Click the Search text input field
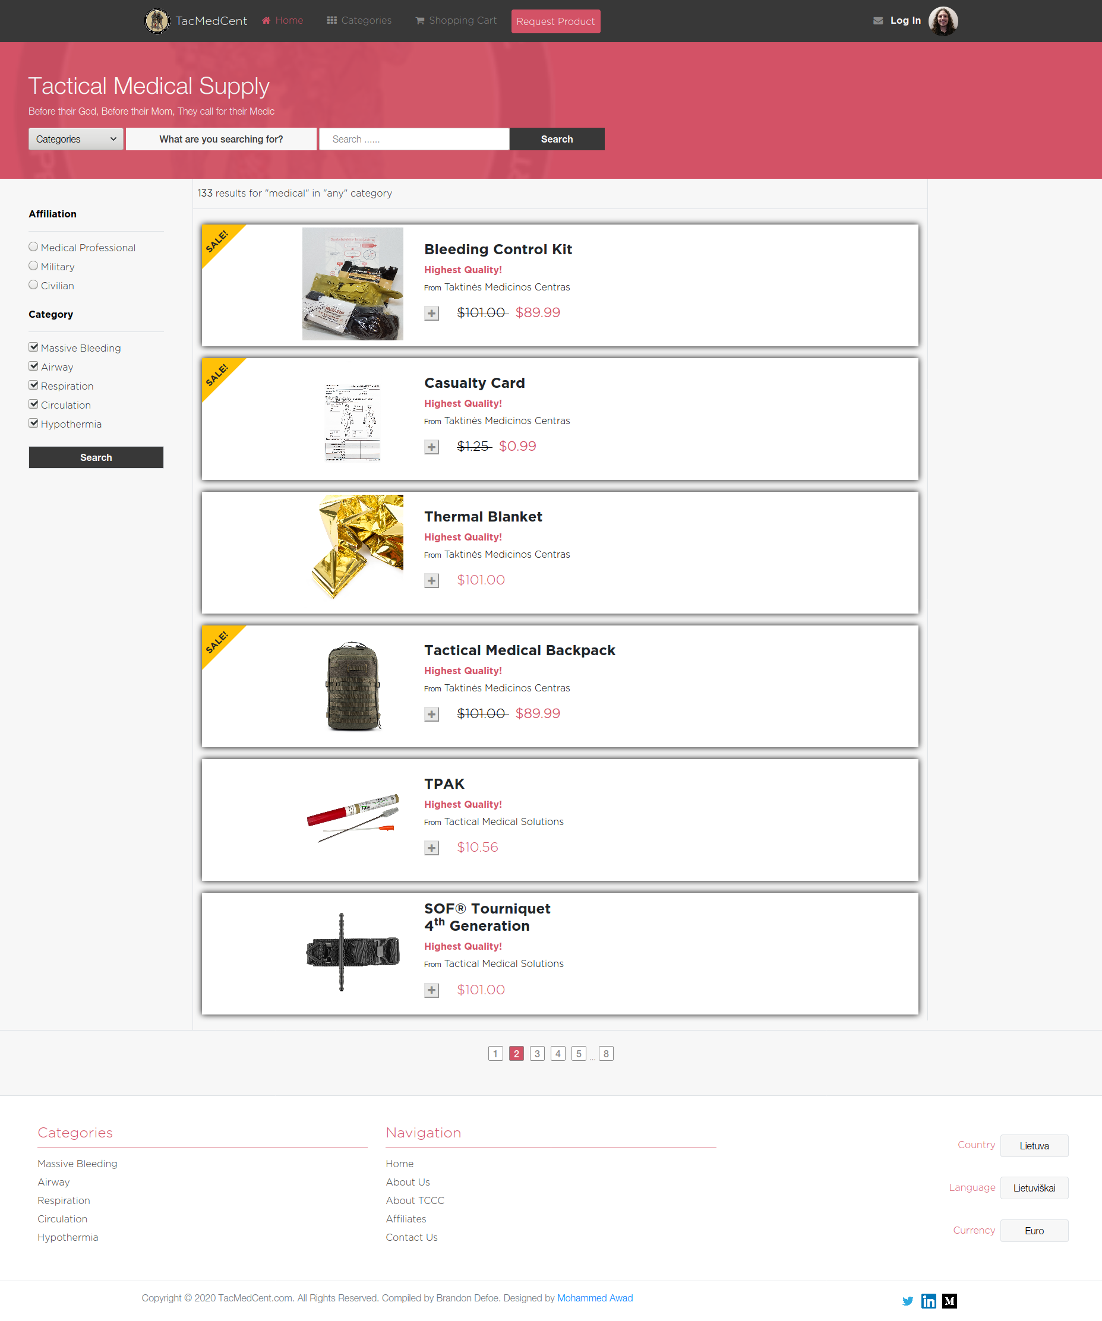Viewport: 1102px width, 1321px height. point(414,139)
